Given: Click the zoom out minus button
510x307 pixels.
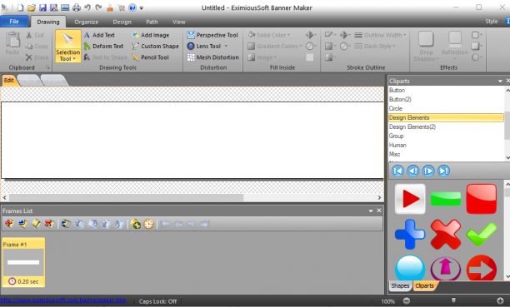Looking at the screenshot, I should point(407,301).
